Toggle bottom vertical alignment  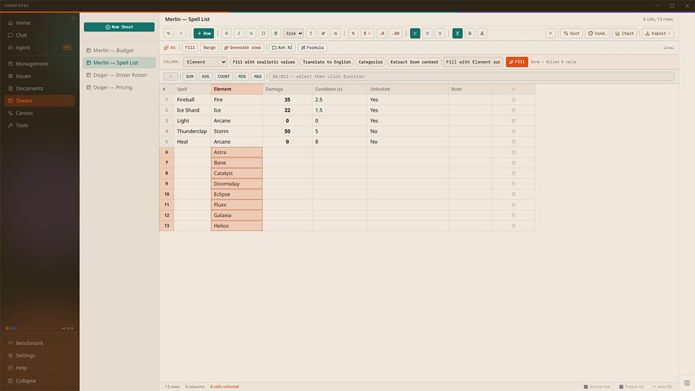(482, 34)
